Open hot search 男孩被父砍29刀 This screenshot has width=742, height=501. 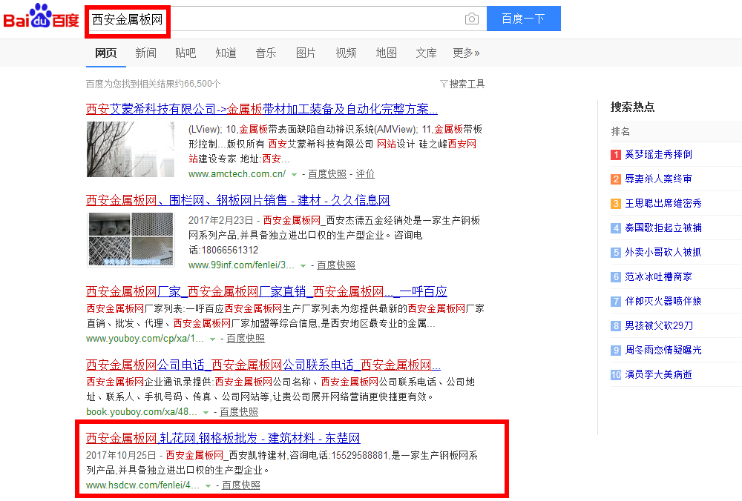coord(659,325)
